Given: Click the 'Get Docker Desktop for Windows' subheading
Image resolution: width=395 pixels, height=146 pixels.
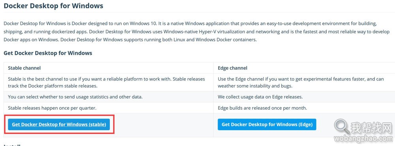Looking at the screenshot, I should click(48, 53).
